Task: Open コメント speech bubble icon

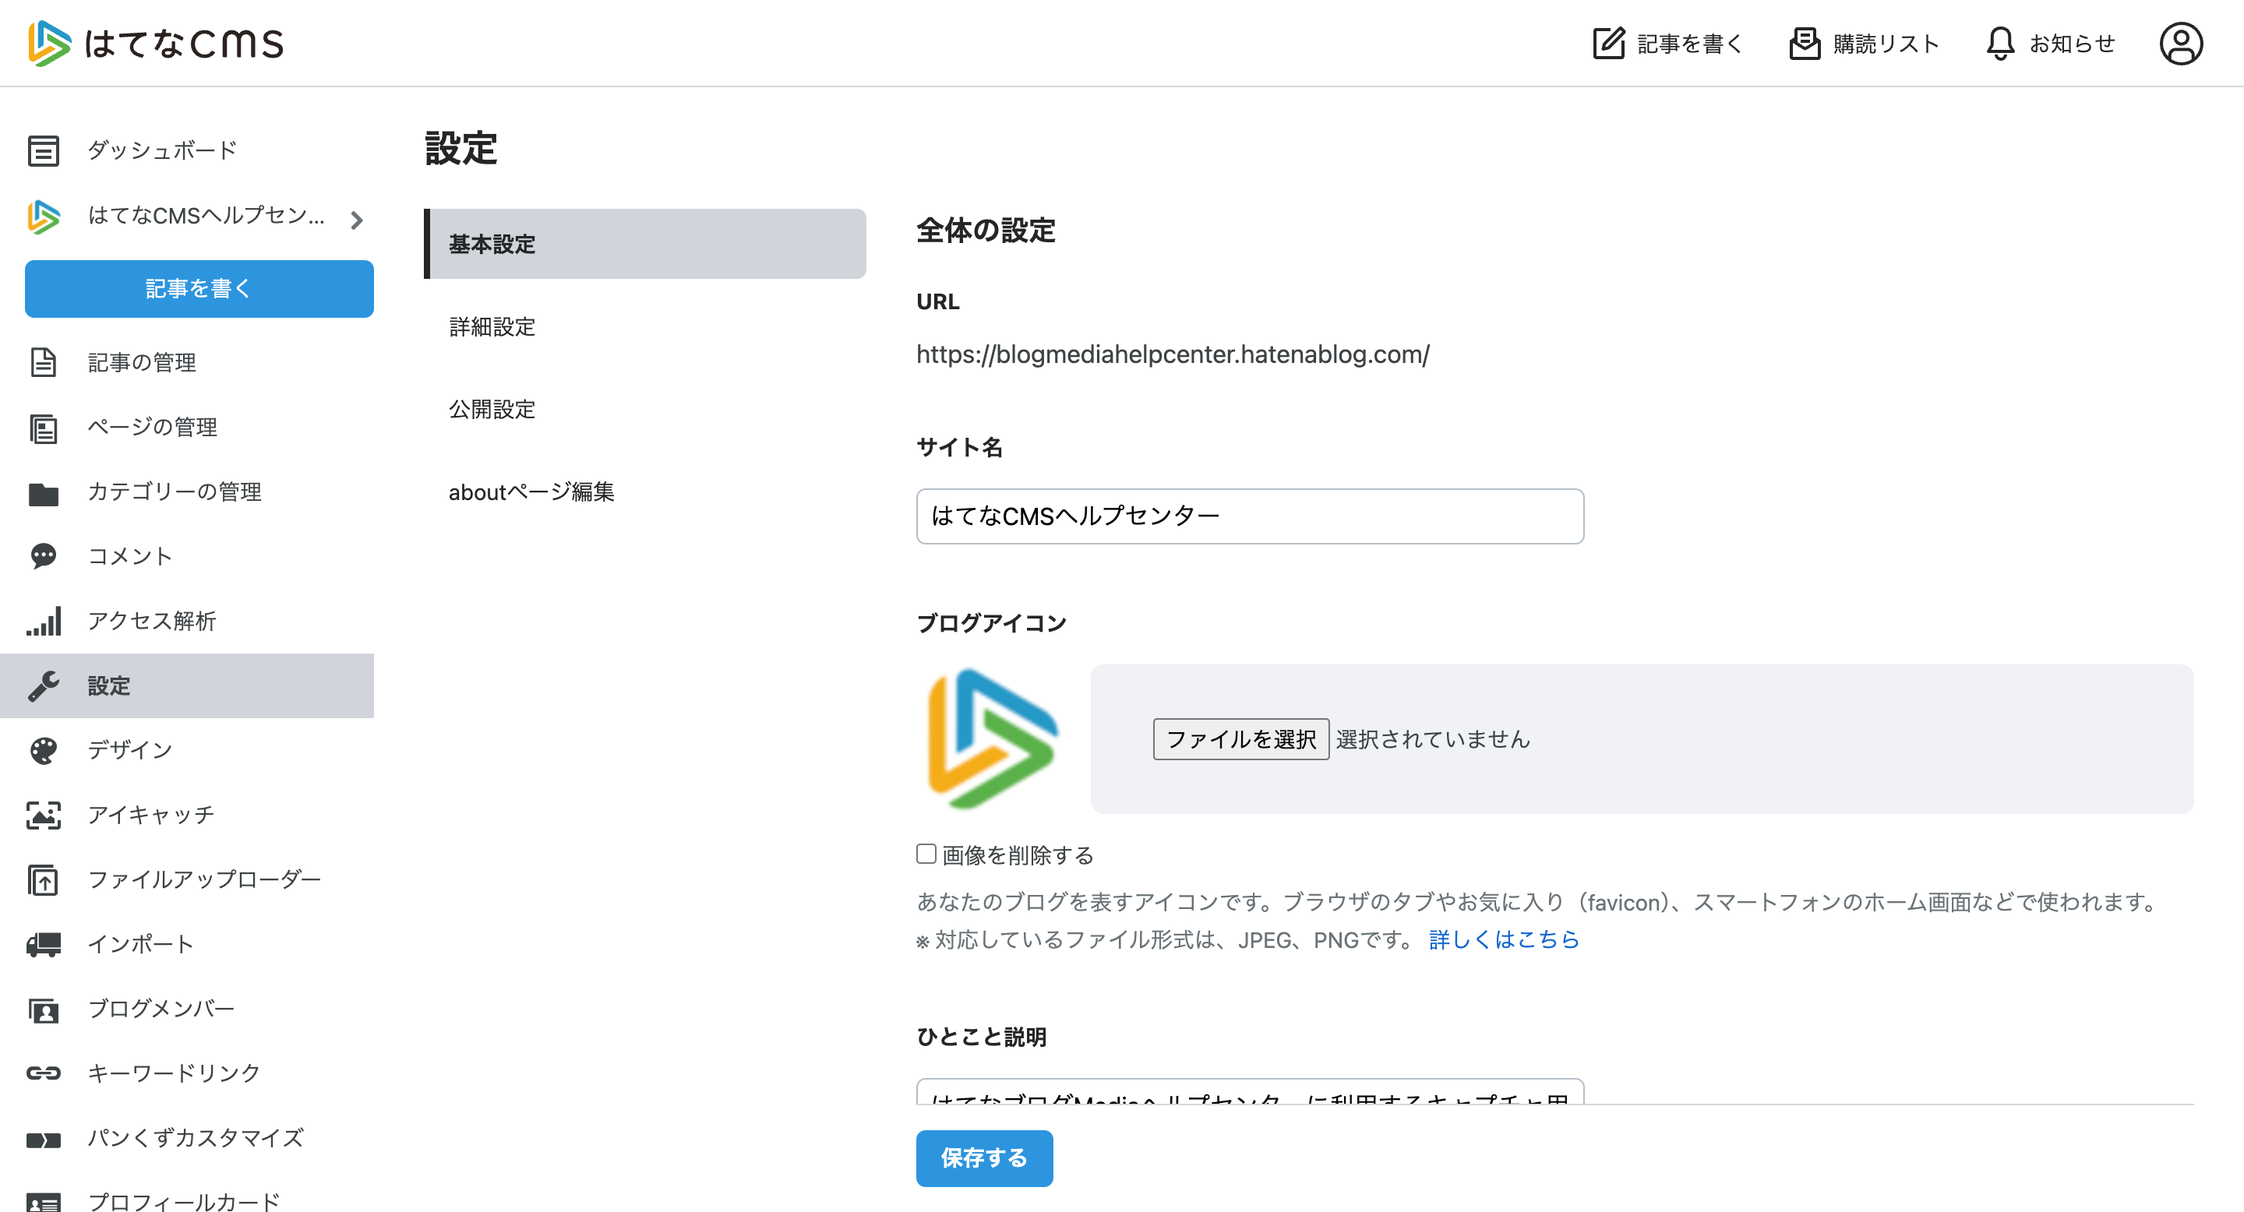Action: click(x=44, y=555)
